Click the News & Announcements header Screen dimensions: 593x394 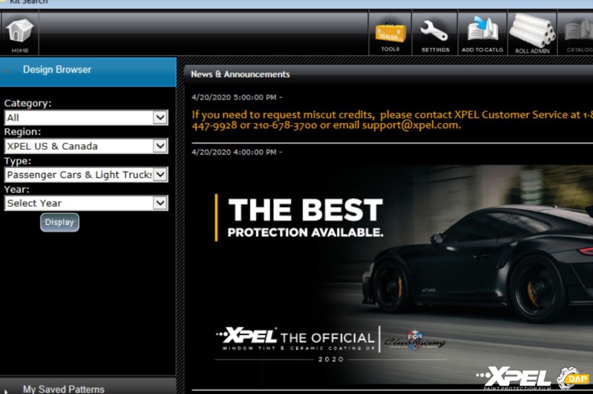pos(240,74)
